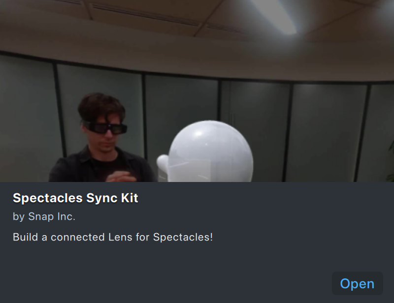
Task: Click the ceiling air vent in preview
Action: point(146,15)
